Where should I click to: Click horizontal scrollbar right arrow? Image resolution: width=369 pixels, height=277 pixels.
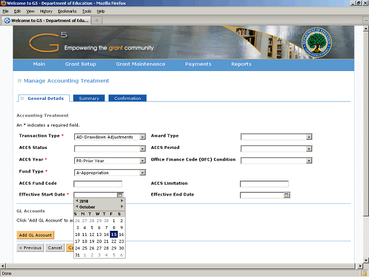tap(360, 266)
